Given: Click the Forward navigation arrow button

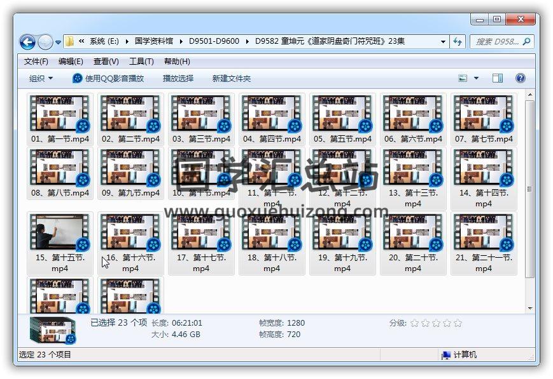Looking at the screenshot, I should tap(45, 42).
